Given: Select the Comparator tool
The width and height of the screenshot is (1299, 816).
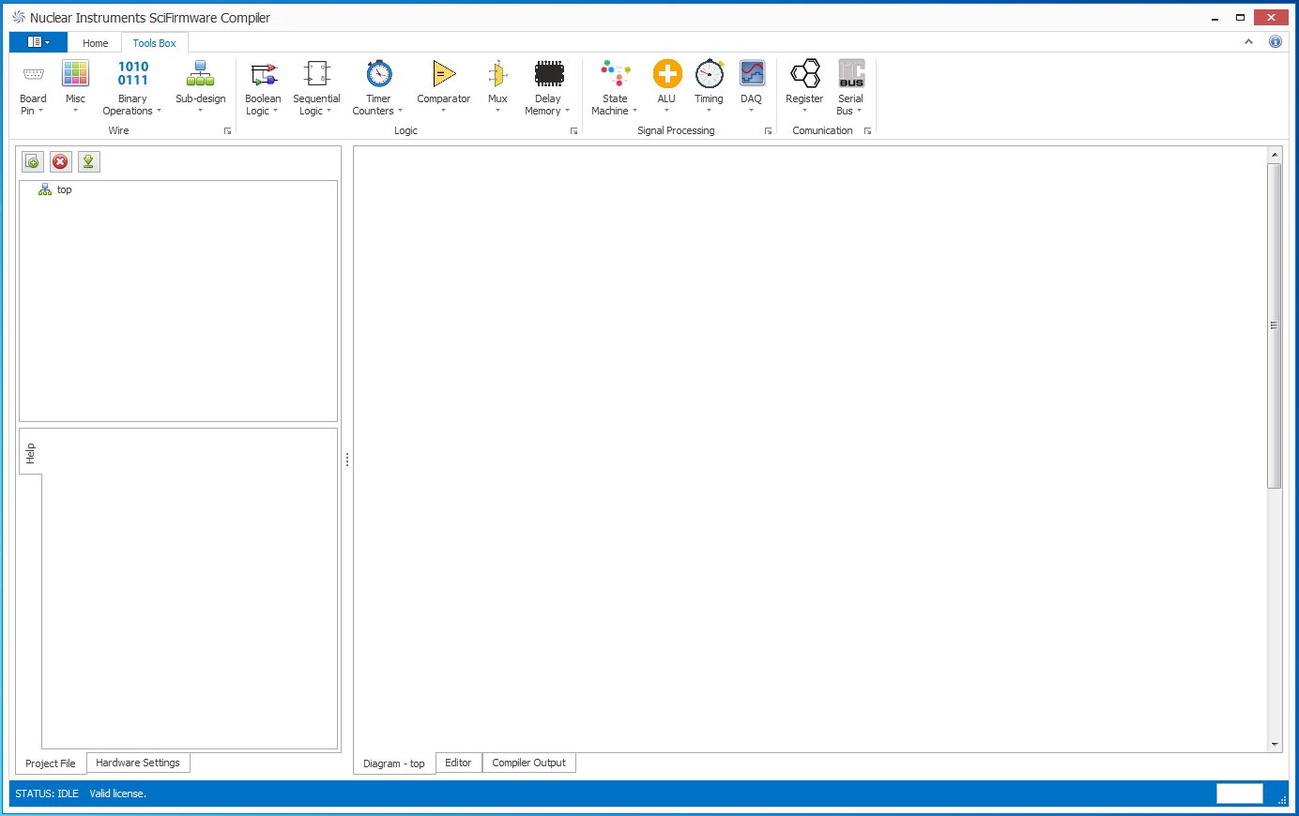Looking at the screenshot, I should 443,88.
